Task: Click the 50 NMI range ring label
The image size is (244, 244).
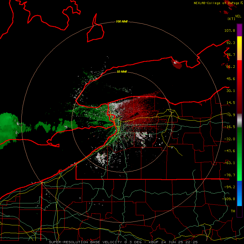Action: [x=122, y=72]
